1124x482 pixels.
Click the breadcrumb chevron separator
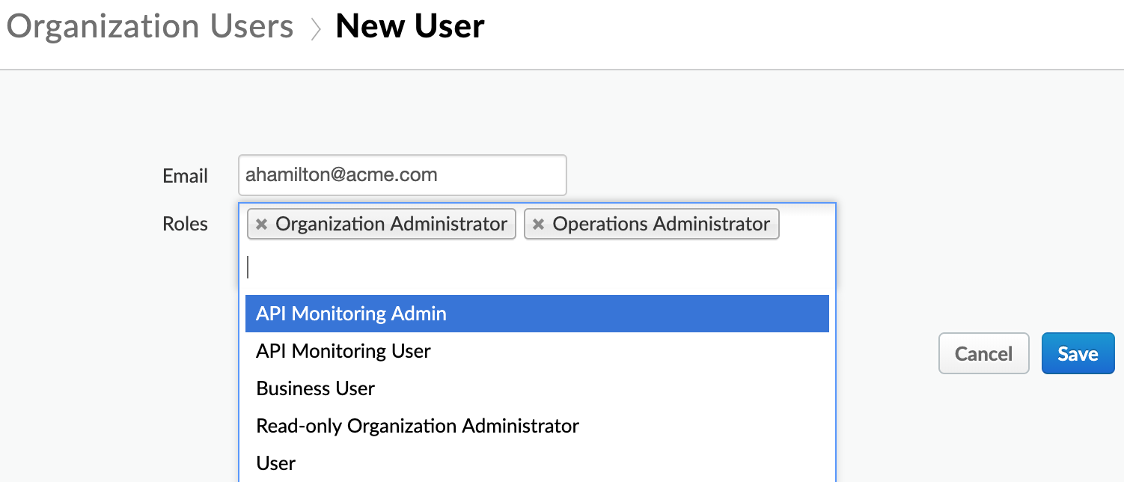click(x=316, y=26)
